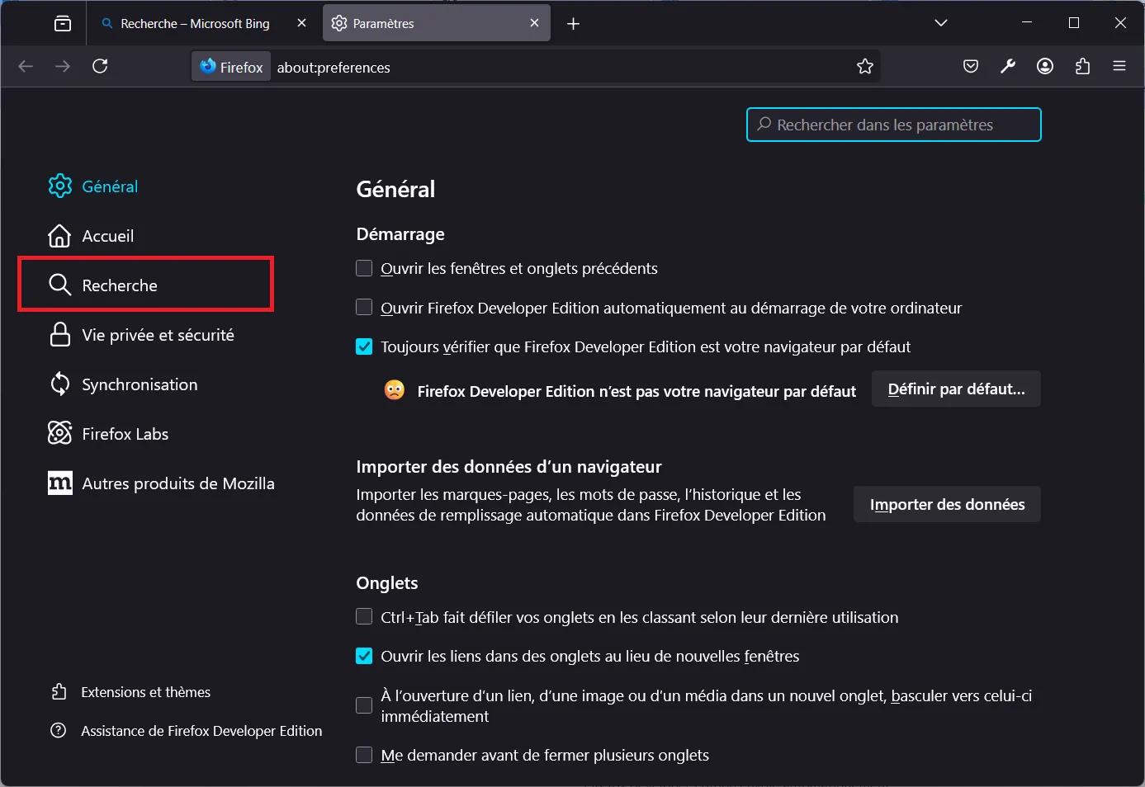The width and height of the screenshot is (1145, 787).
Task: Click the Firefox View icon in tab strip
Action: (63, 23)
